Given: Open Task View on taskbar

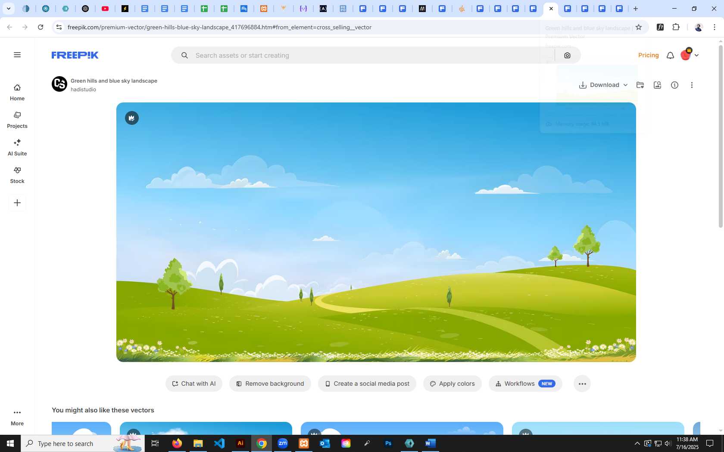Looking at the screenshot, I should point(155,443).
